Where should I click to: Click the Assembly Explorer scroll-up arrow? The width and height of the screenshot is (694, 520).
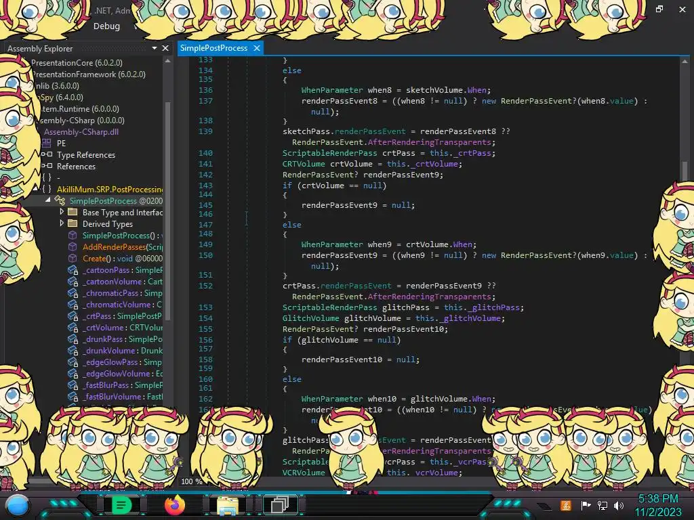[168, 61]
